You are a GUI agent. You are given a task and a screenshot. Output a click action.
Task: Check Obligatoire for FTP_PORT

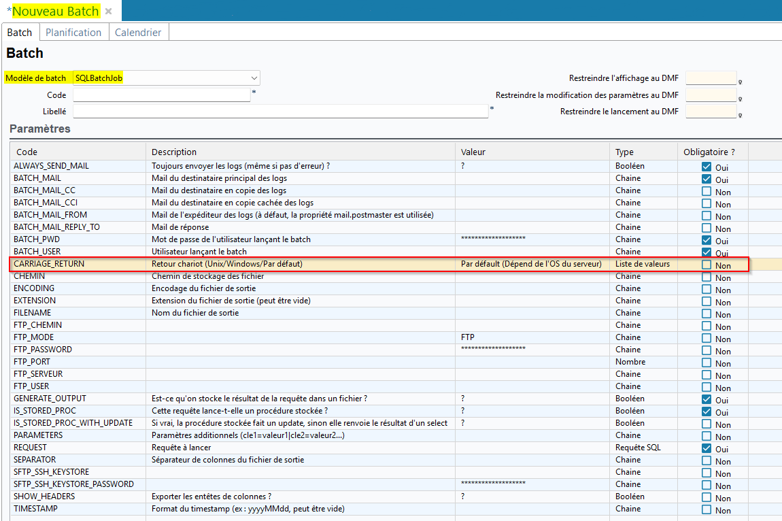coord(707,363)
